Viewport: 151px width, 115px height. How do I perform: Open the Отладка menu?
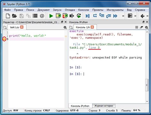pyautogui.click(x=70, y=10)
